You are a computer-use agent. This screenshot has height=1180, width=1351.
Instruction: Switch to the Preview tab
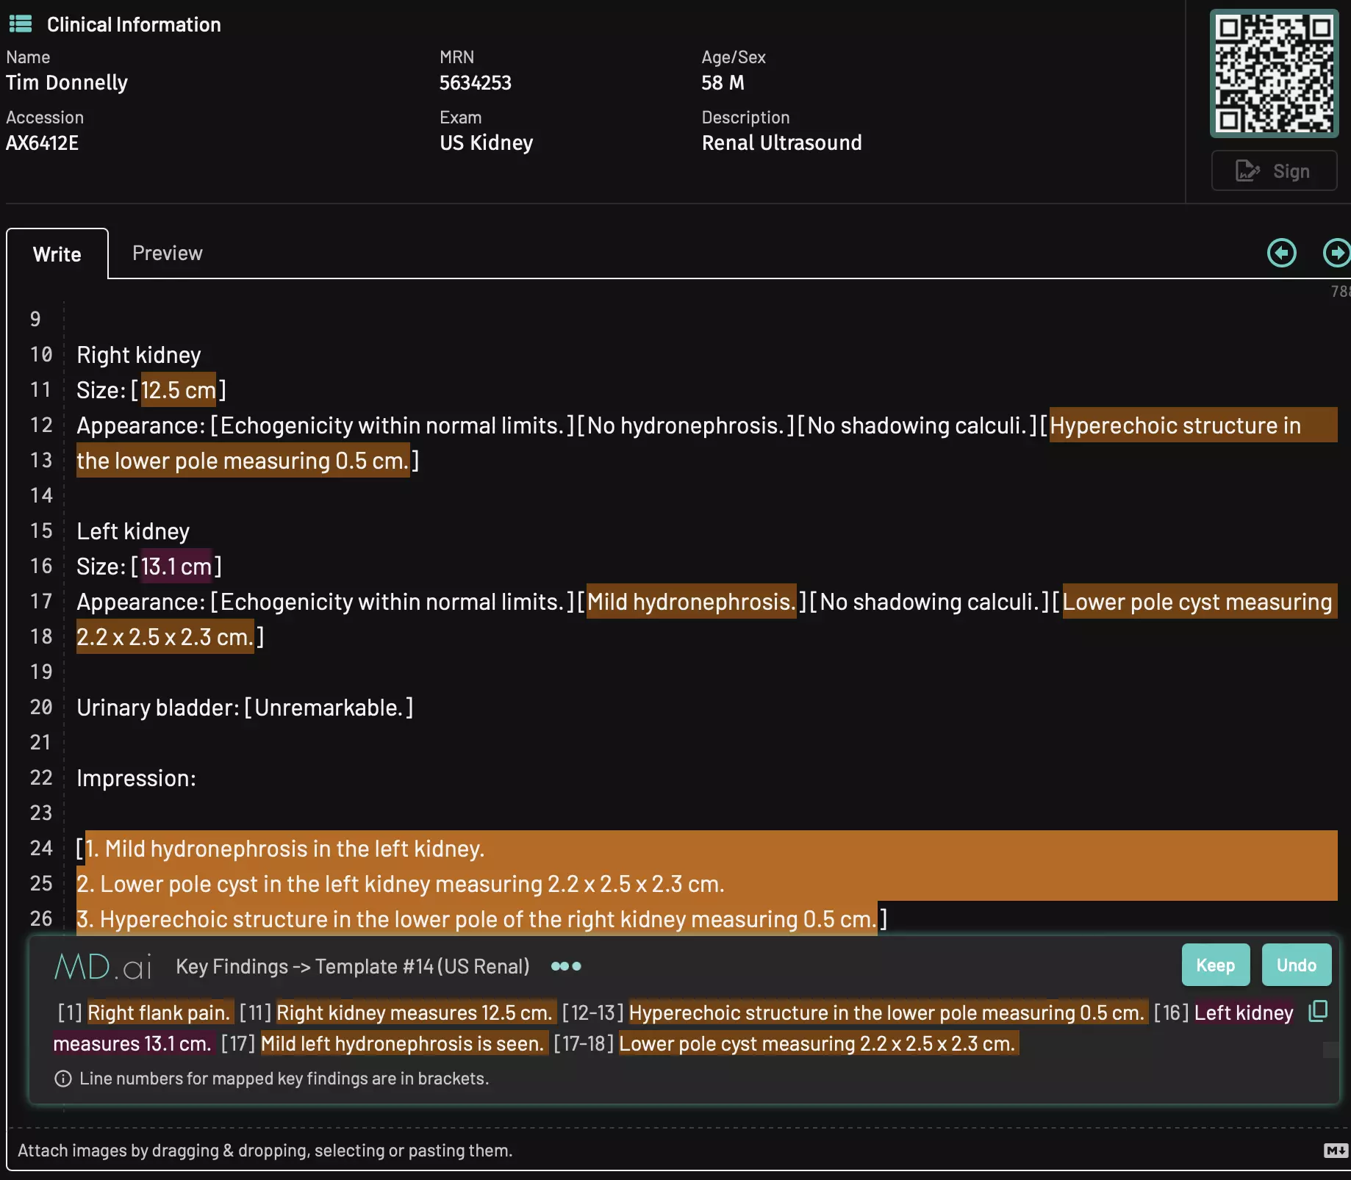(167, 253)
